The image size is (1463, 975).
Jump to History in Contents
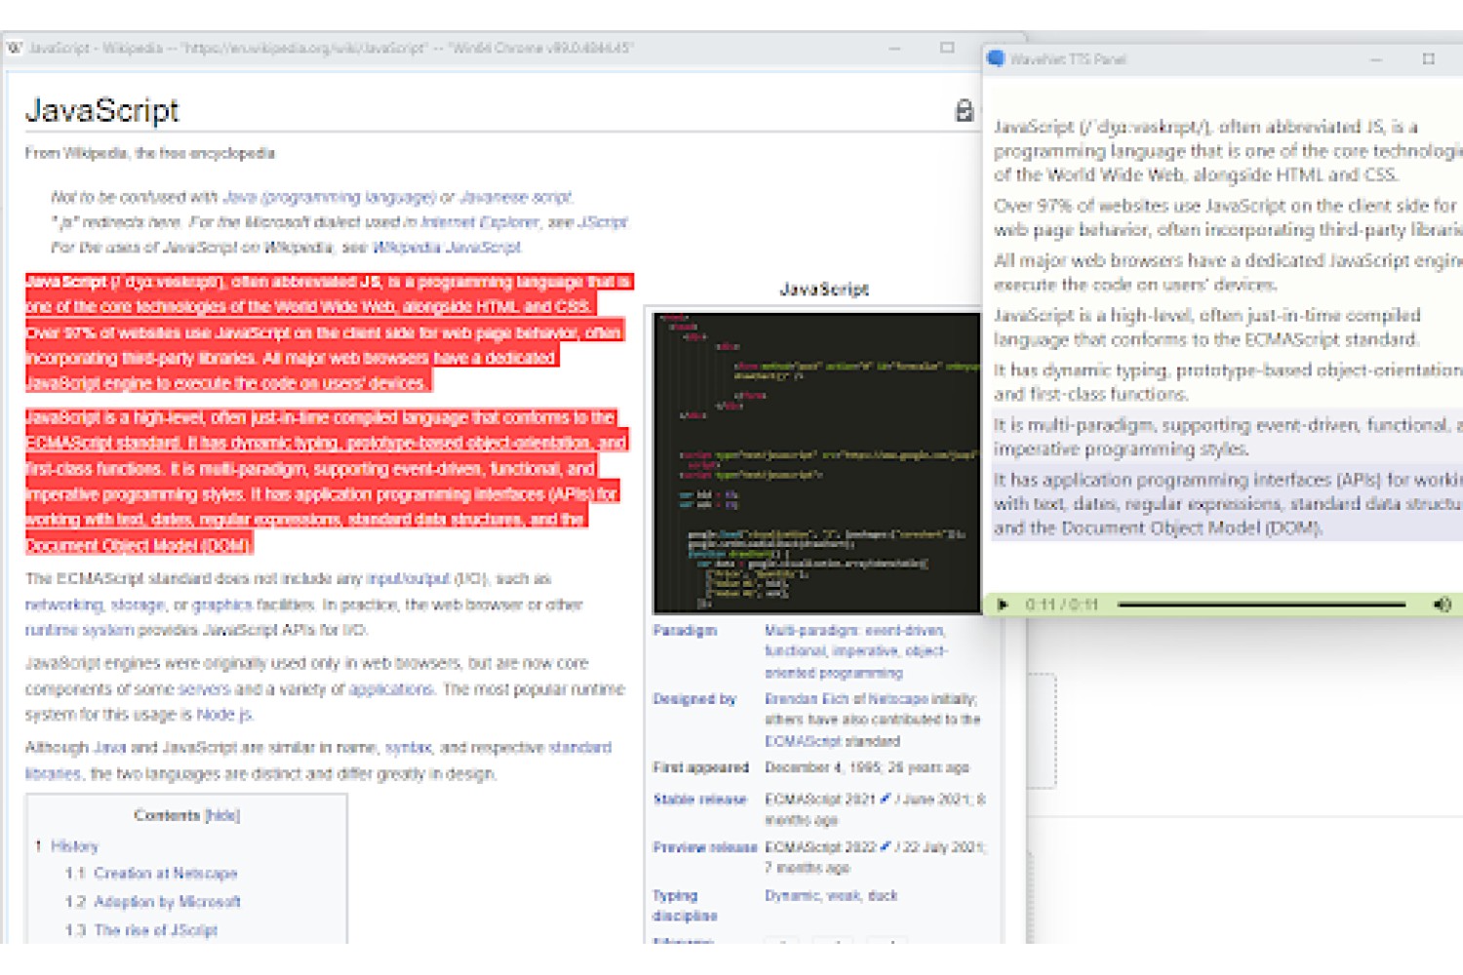pyautogui.click(x=74, y=846)
